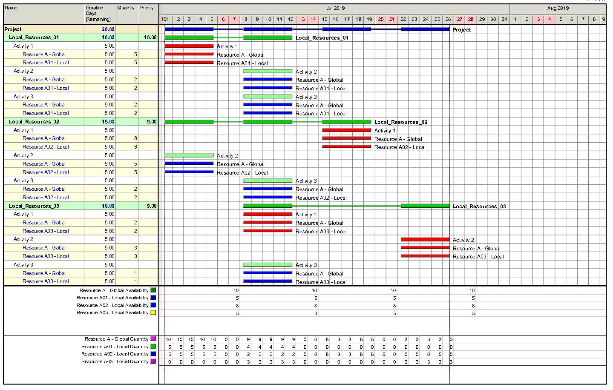Click the 'Resource A03 - Local Quantity' legend label

pyautogui.click(x=115, y=361)
